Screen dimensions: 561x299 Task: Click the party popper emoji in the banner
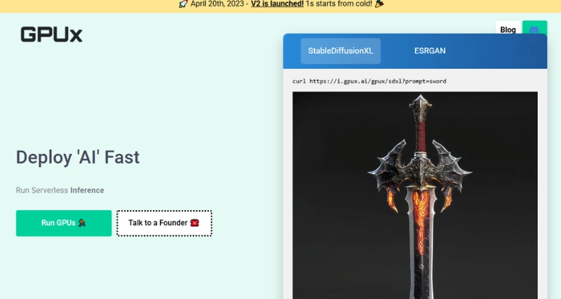pyautogui.click(x=379, y=4)
